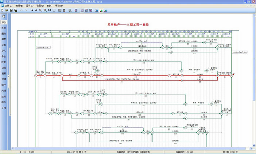
Task: Open the 设置 menu
Action: [40, 6]
